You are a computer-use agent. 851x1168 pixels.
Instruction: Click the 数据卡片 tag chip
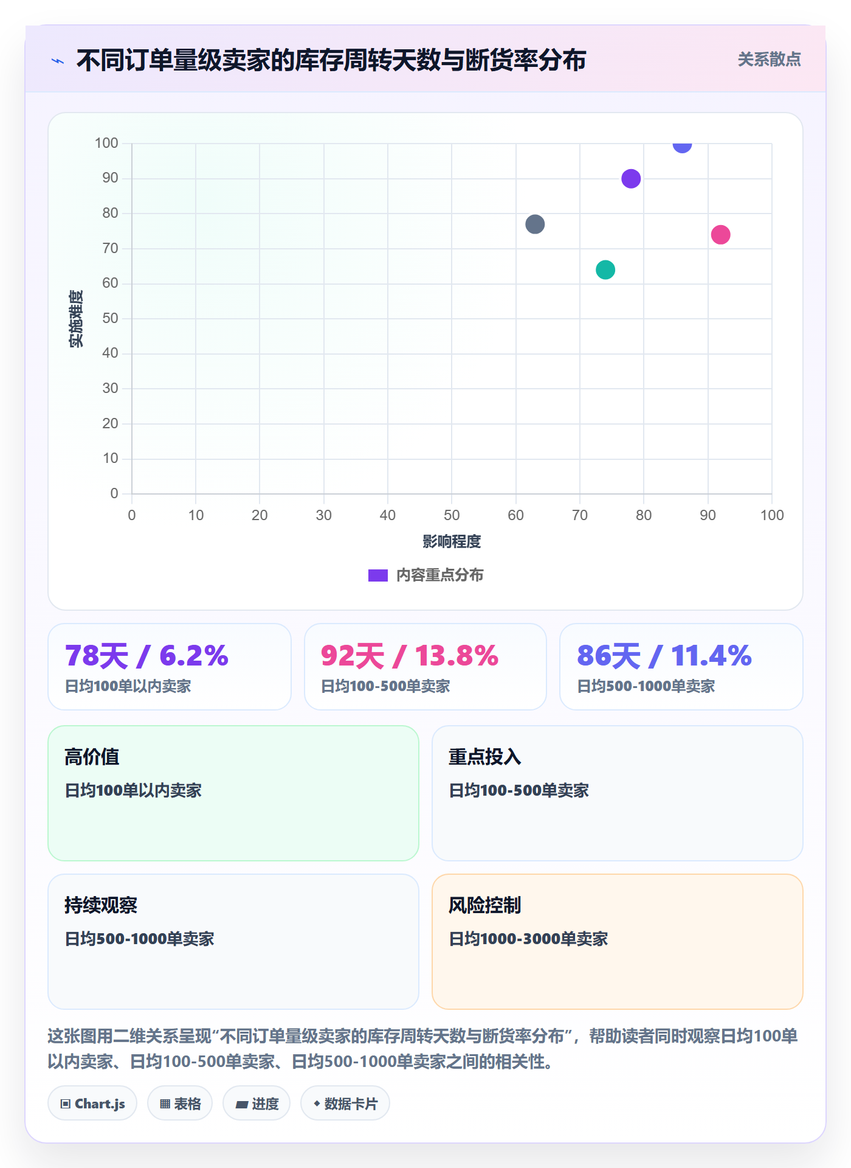click(x=345, y=1104)
